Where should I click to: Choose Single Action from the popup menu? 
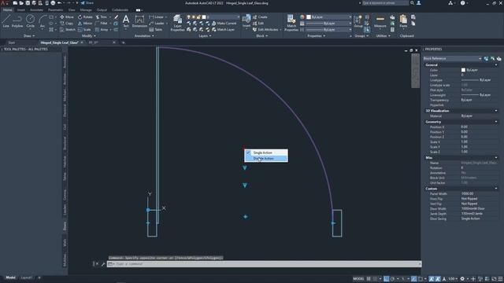pos(266,153)
